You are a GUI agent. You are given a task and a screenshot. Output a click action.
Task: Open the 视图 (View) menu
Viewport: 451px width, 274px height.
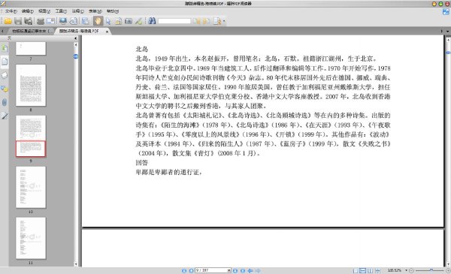[44, 11]
